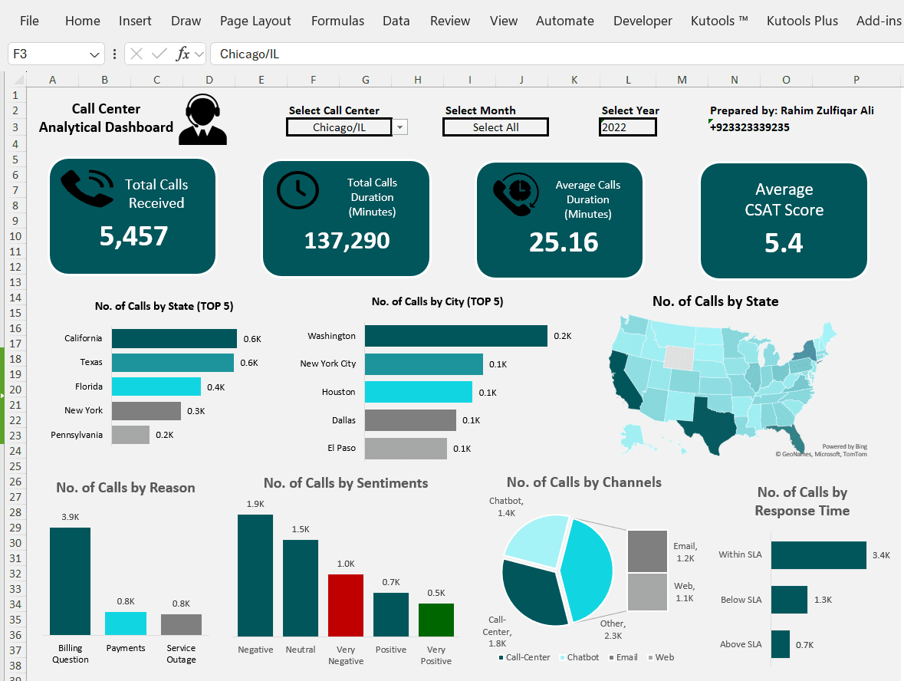Switch to the Page Layout tab
The height and width of the screenshot is (681, 904).
(x=255, y=21)
